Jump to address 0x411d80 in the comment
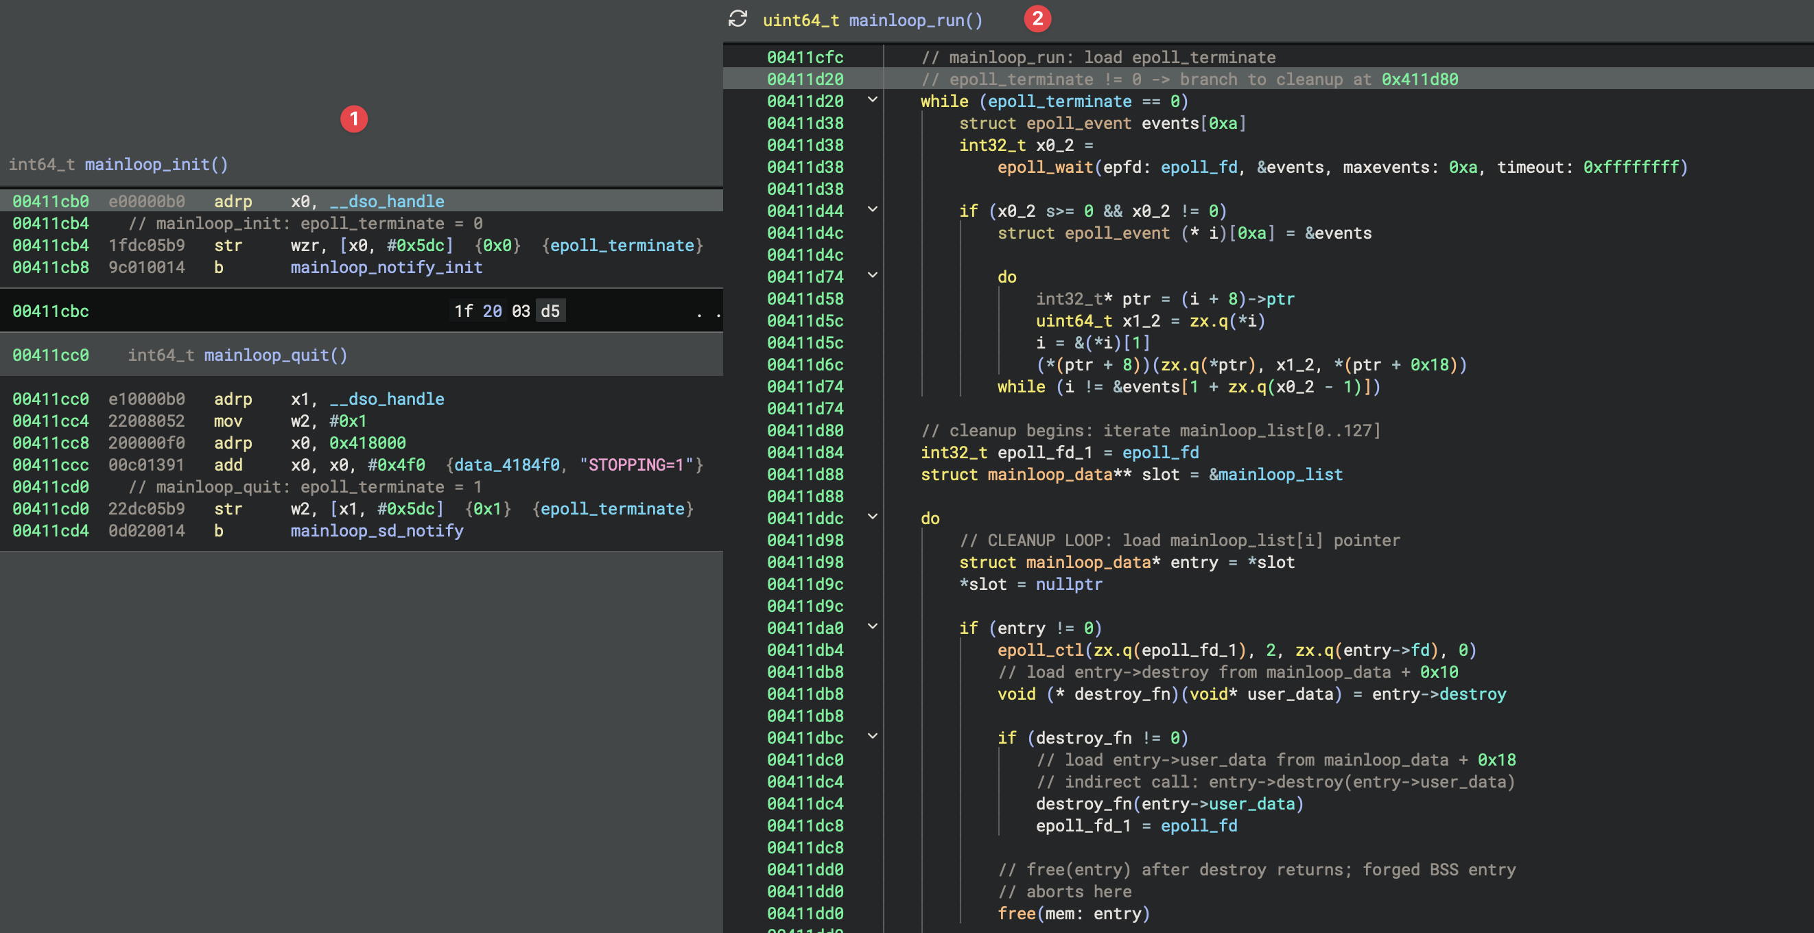This screenshot has height=933, width=1814. click(x=1420, y=80)
